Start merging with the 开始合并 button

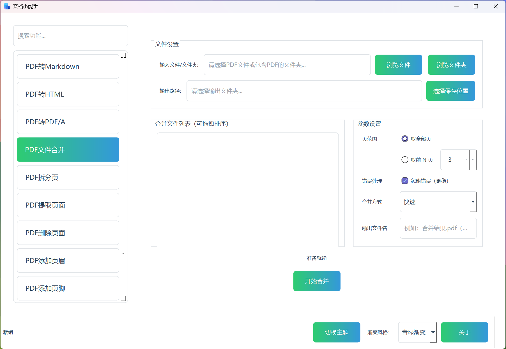317,281
